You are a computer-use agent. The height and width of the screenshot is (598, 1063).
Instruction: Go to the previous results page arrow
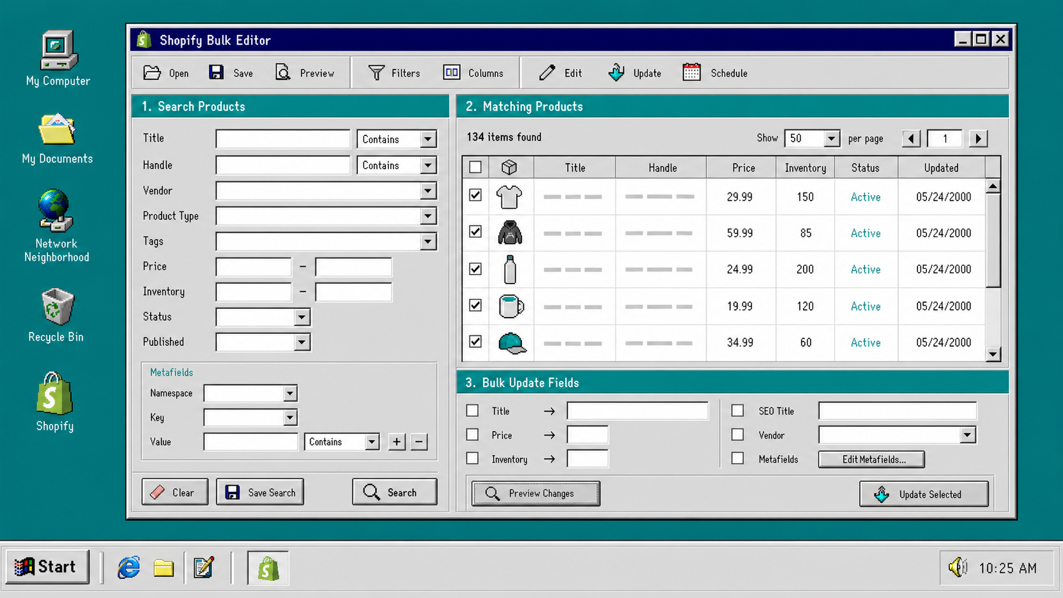click(911, 139)
